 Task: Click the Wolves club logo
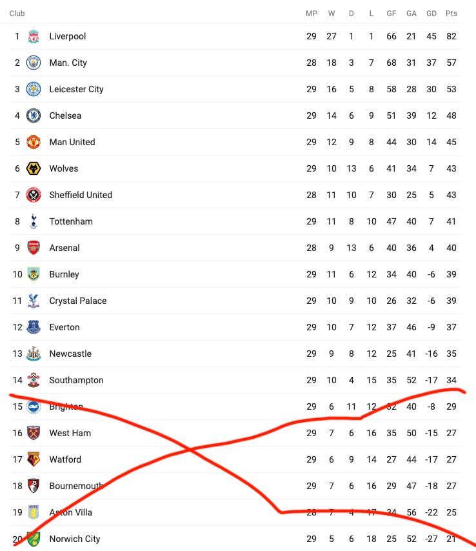tap(34, 168)
